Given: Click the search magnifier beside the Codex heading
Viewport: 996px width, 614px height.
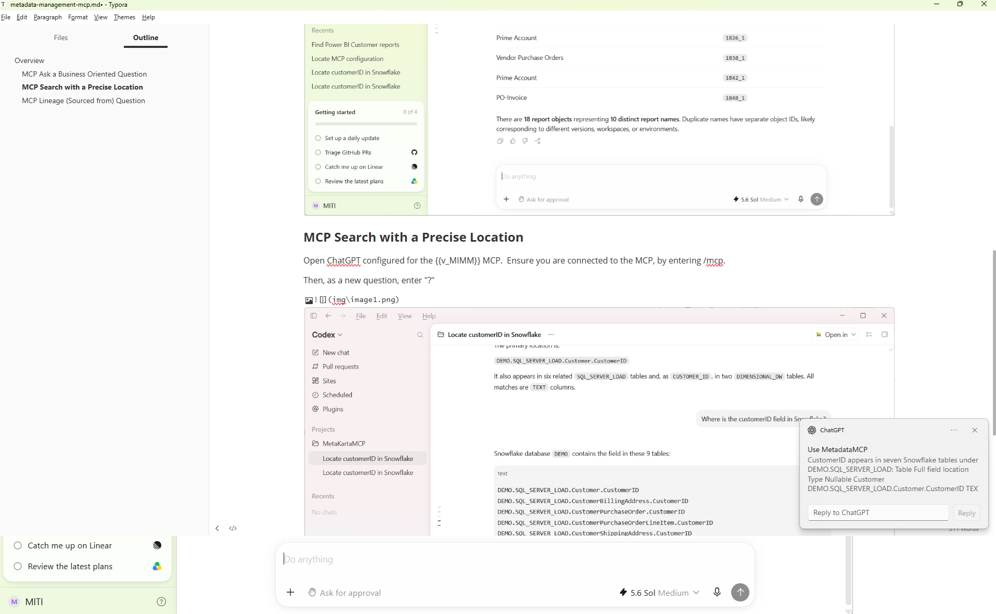Looking at the screenshot, I should coord(420,335).
